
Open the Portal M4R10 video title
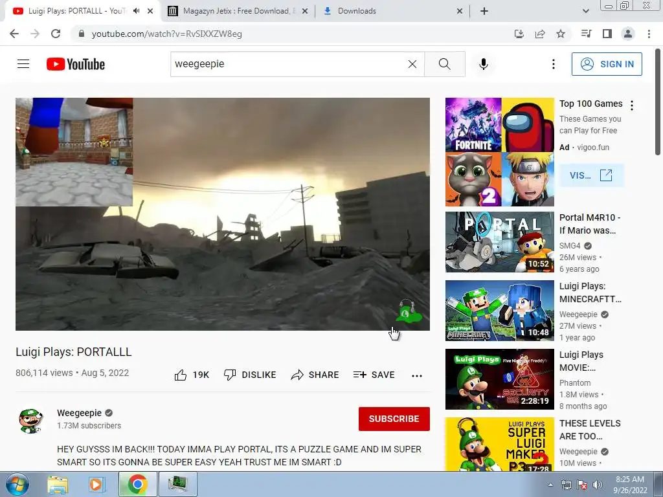[590, 224]
